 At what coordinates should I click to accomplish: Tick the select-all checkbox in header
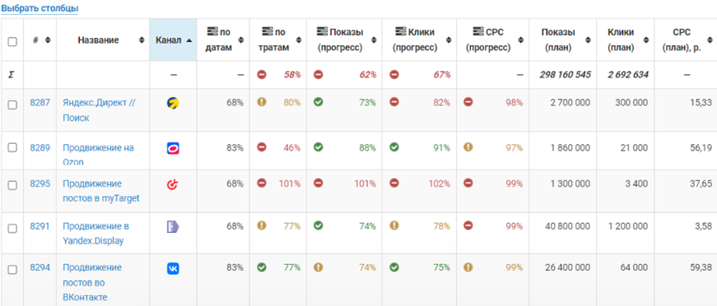pyautogui.click(x=12, y=42)
